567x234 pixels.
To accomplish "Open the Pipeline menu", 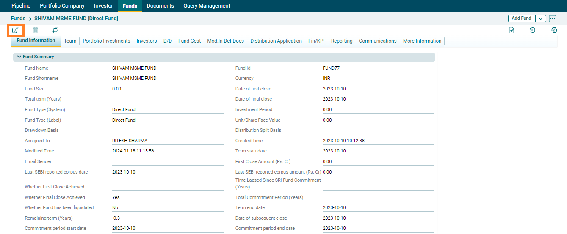I will tap(21, 6).
